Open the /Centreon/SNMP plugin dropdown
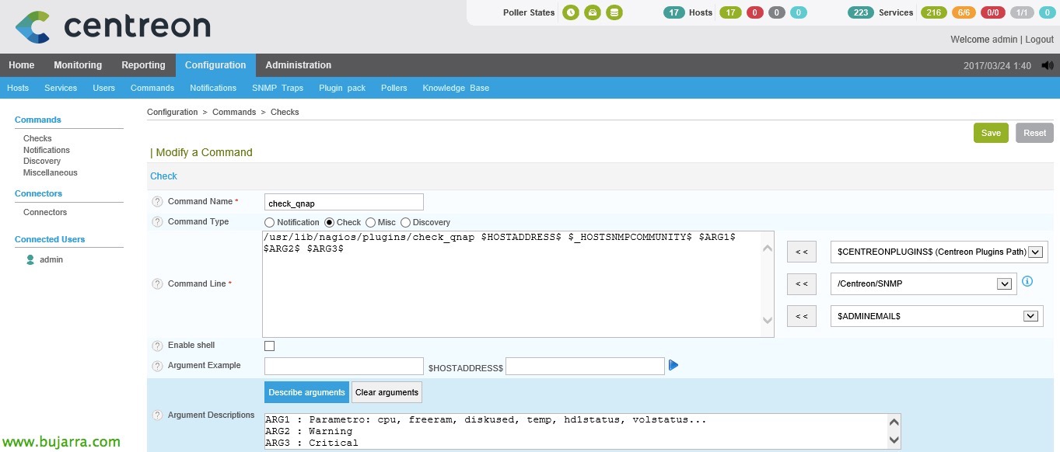This screenshot has height=452, width=1060. point(924,284)
